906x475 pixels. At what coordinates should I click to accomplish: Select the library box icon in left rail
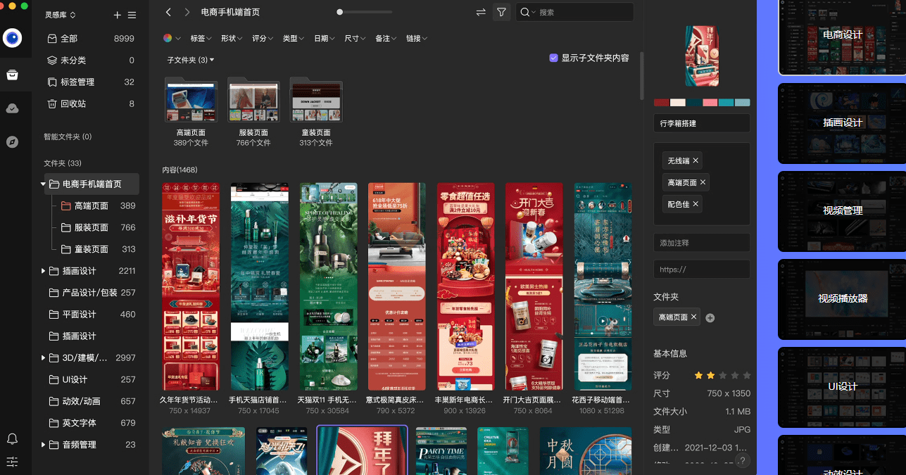pos(12,75)
